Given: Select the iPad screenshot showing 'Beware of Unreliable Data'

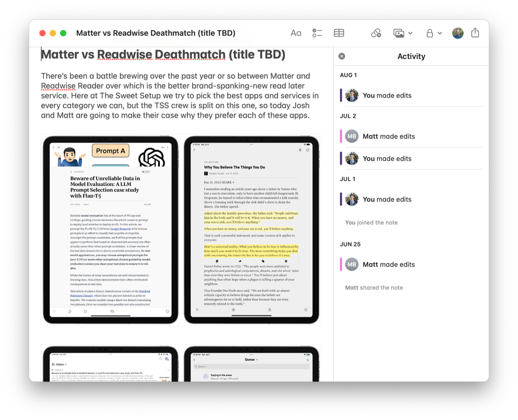Looking at the screenshot, I should click(111, 230).
